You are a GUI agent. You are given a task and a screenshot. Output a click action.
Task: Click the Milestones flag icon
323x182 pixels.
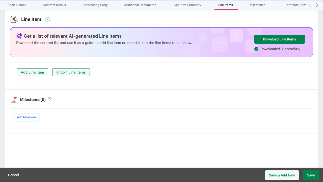click(x=14, y=99)
